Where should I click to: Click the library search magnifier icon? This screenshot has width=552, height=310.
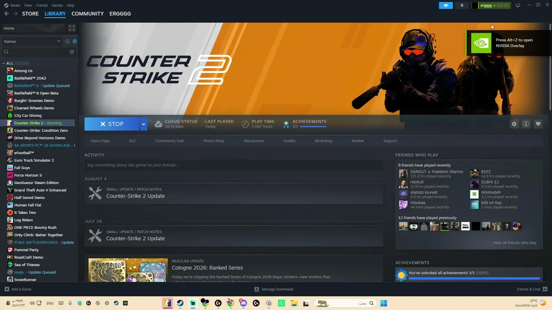point(6,52)
